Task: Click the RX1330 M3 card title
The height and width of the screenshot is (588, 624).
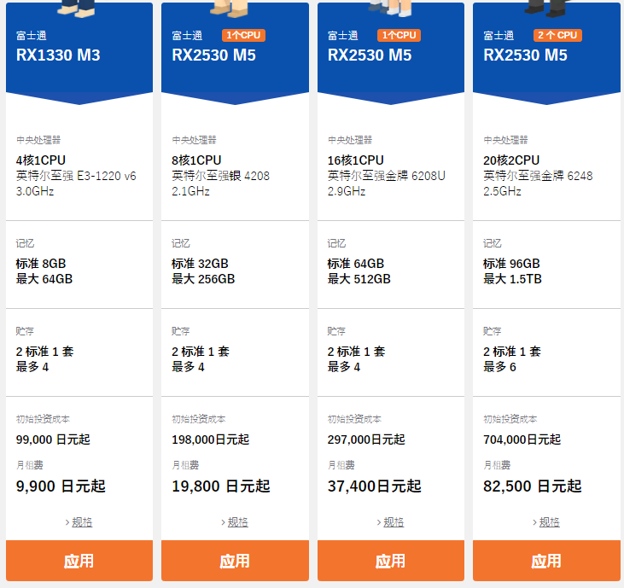Action: click(x=58, y=55)
